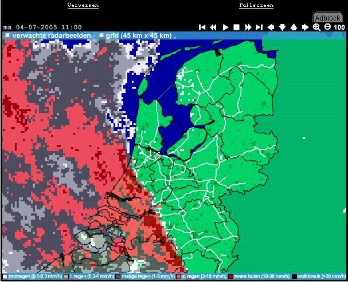
Task: Click legend text wolkbreuk (>30 mm/h)
Action: (321, 276)
